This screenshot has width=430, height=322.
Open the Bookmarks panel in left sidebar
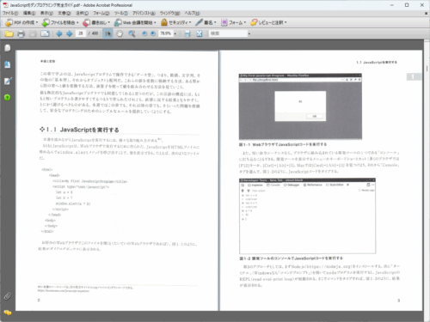point(8,64)
